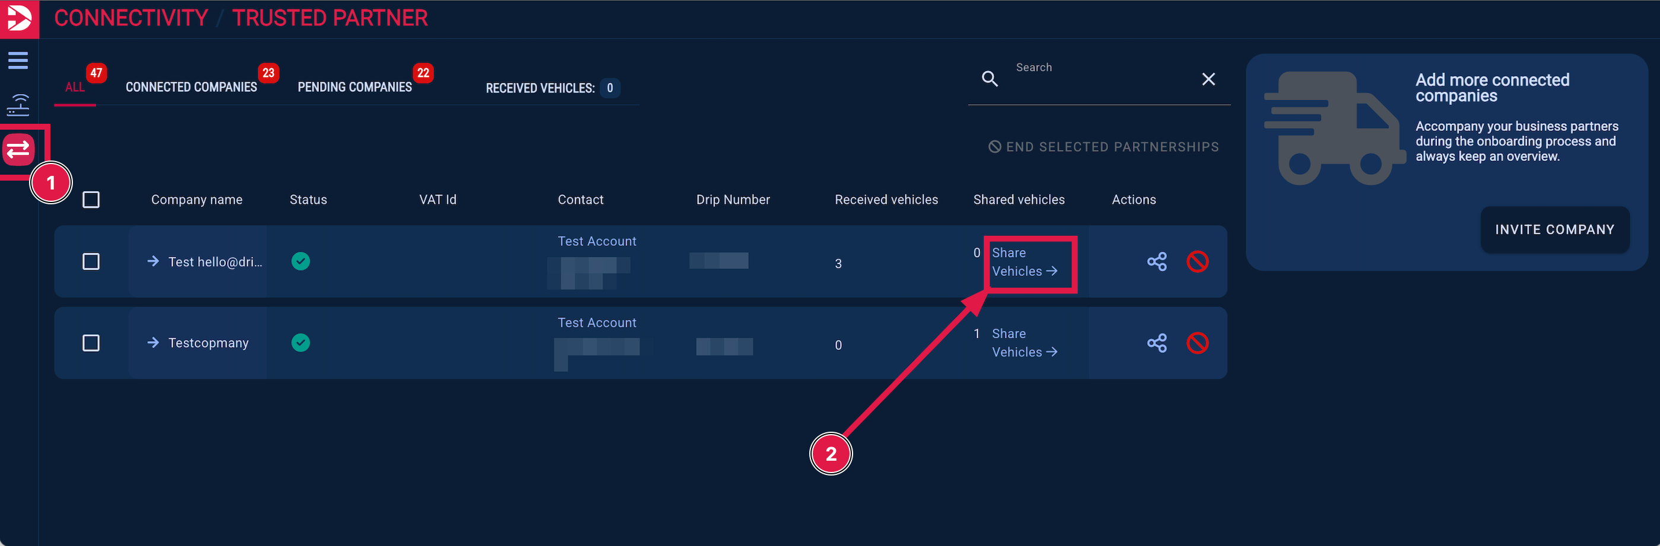Select the All tab
Screen dimensions: 1660x546
(75, 87)
